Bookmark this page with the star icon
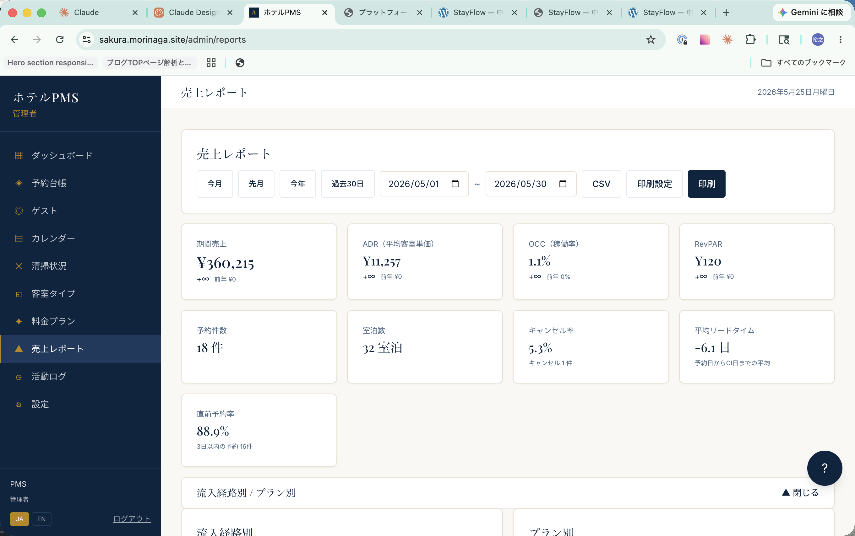Screen dimensions: 855x536 point(651,39)
